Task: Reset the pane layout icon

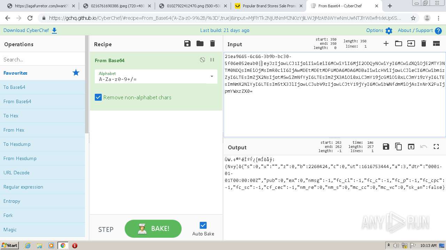Action: click(436, 43)
